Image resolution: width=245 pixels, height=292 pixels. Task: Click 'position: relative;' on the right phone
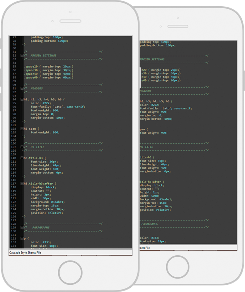[x=155, y=210]
